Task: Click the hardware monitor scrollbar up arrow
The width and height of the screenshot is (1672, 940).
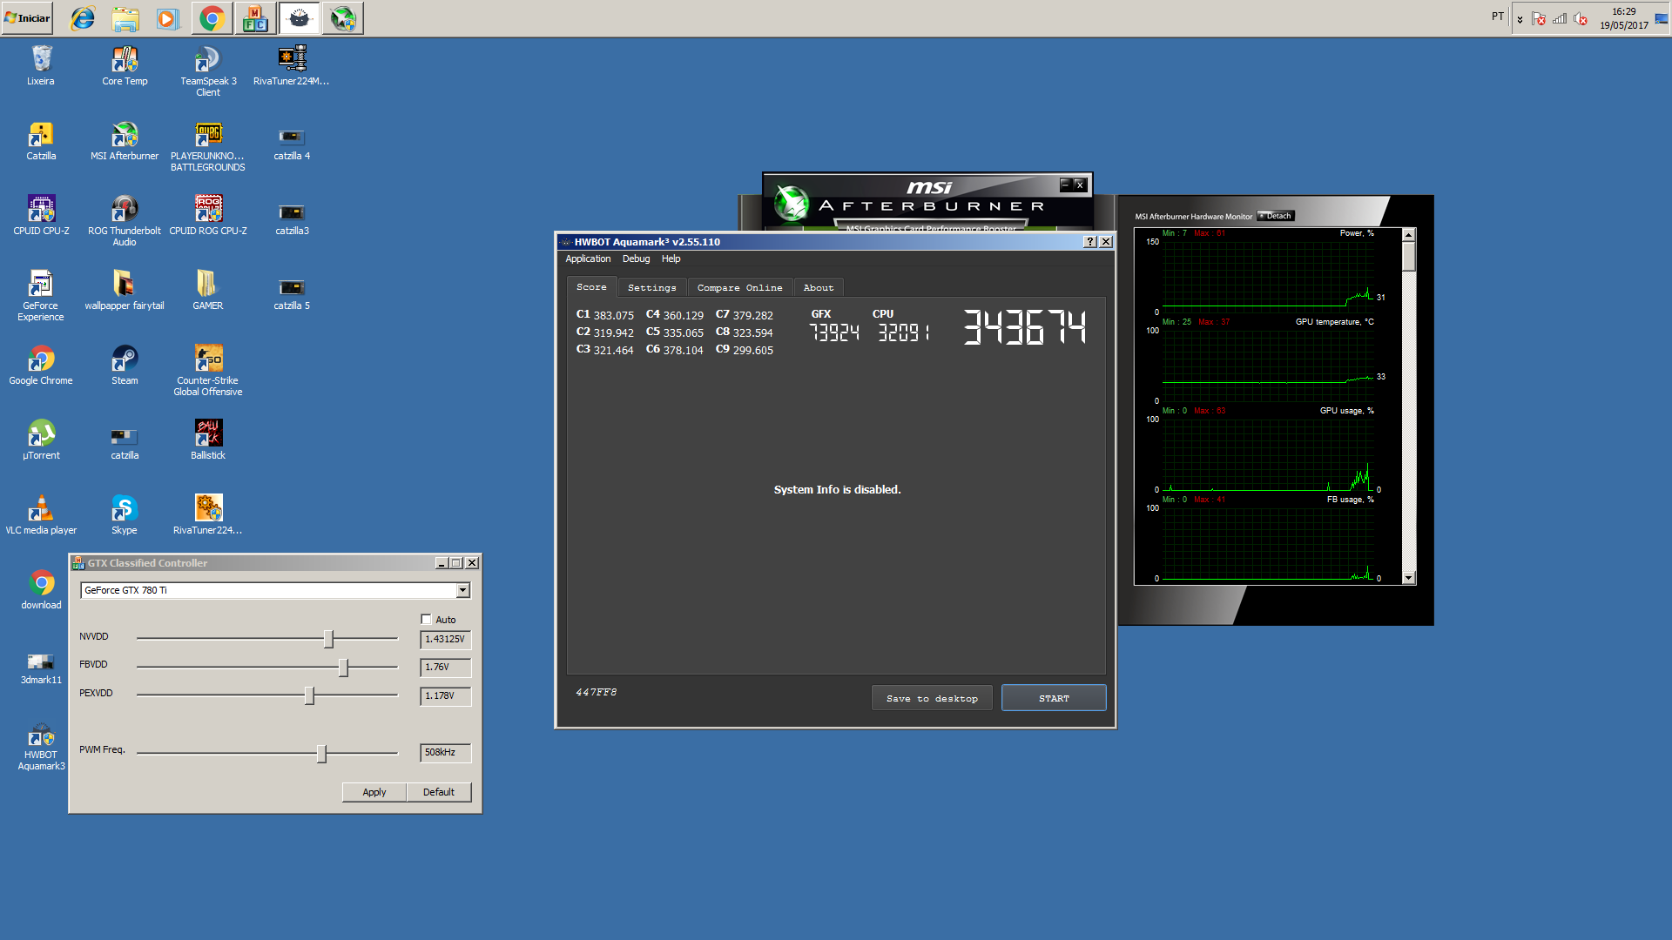Action: [1408, 235]
